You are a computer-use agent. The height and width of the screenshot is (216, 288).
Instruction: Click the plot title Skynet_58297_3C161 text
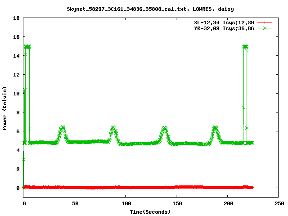(x=150, y=9)
